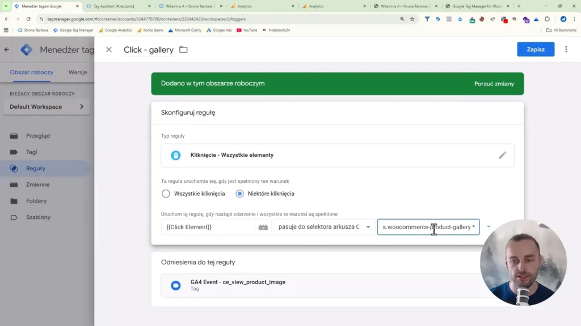Choose the Niektóre kliknięcia radio option

[x=240, y=194]
